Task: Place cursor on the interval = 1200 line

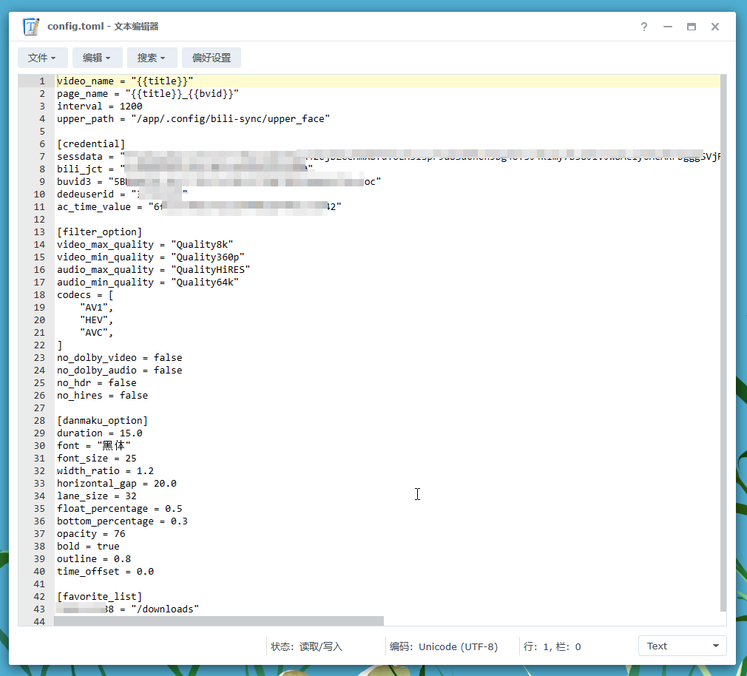Action: 100,107
